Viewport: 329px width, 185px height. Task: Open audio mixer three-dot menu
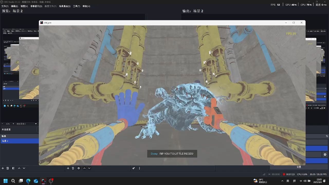click(x=140, y=168)
